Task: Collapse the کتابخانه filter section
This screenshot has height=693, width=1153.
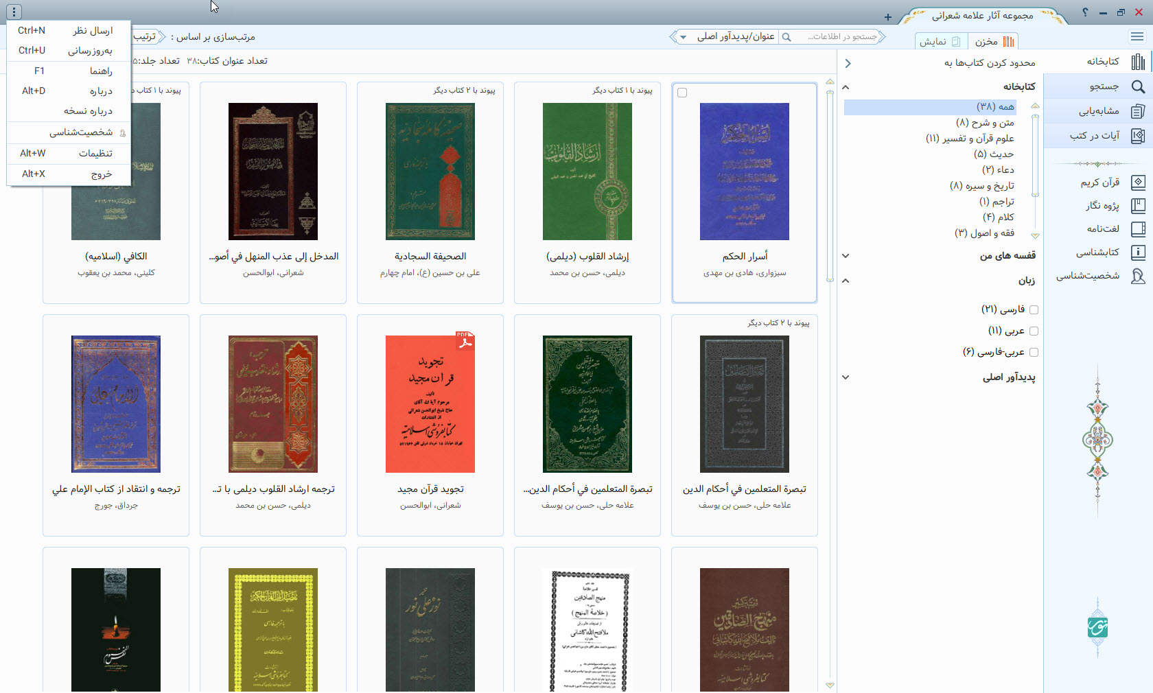Action: [x=846, y=87]
